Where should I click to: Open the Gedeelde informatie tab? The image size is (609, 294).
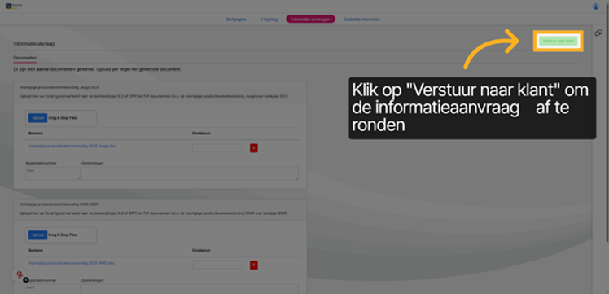(x=361, y=20)
